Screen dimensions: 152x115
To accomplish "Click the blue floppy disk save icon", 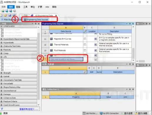I will tap(10, 15).
